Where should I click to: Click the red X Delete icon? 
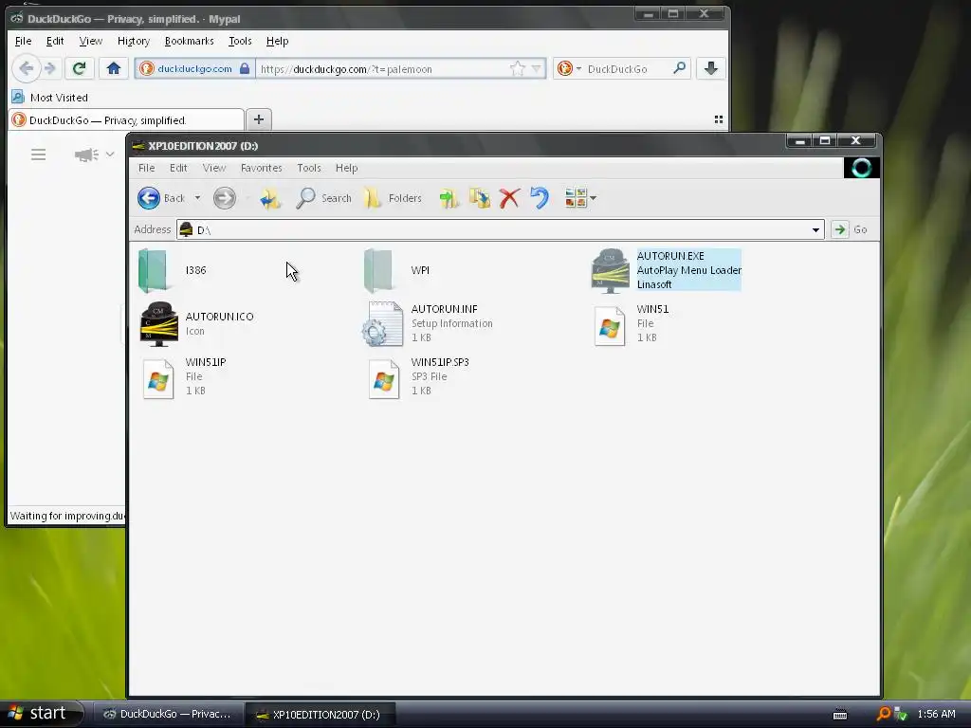pyautogui.click(x=509, y=198)
